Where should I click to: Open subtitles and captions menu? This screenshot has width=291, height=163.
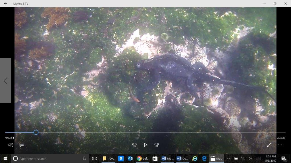click(x=22, y=145)
